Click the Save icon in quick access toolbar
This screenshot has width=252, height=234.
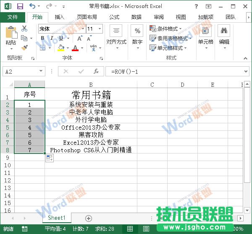coord(20,6)
